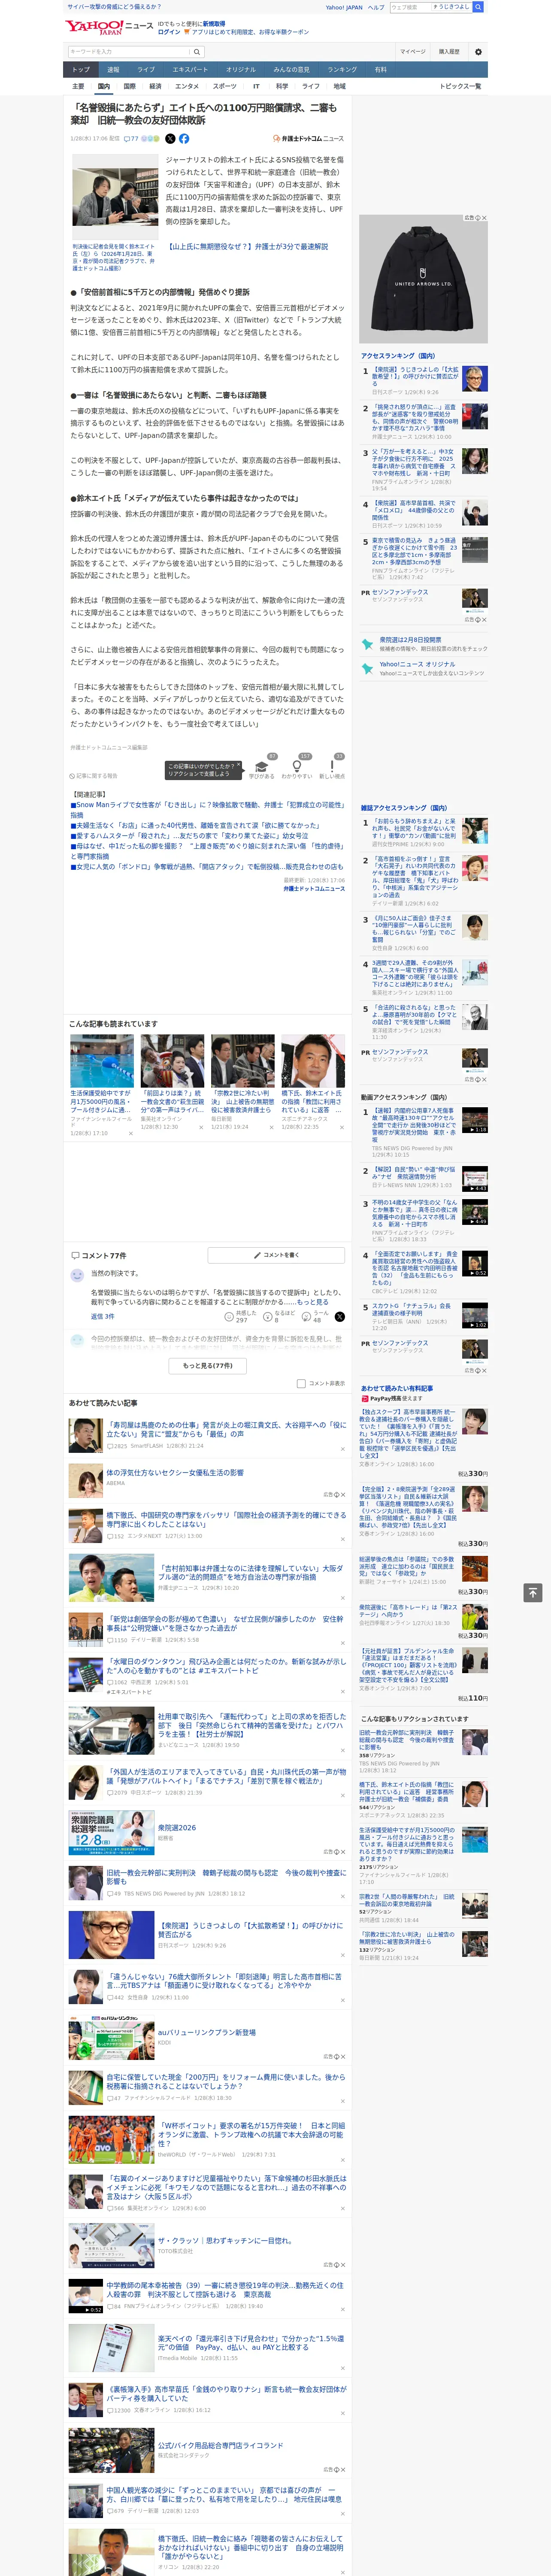Select the 地域 category tab

coord(339,86)
